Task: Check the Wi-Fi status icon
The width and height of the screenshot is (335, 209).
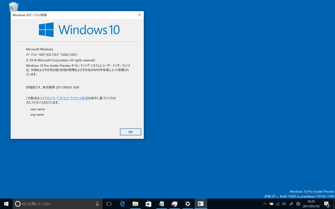Action: pos(277,204)
